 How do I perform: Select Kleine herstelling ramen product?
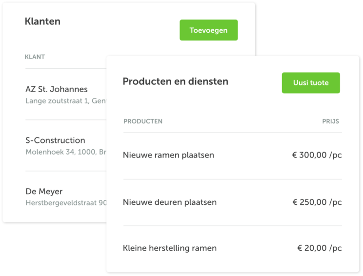click(x=170, y=248)
